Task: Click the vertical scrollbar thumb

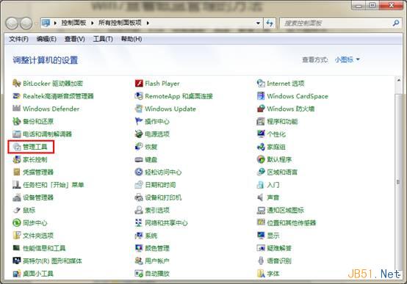Action: [x=398, y=181]
